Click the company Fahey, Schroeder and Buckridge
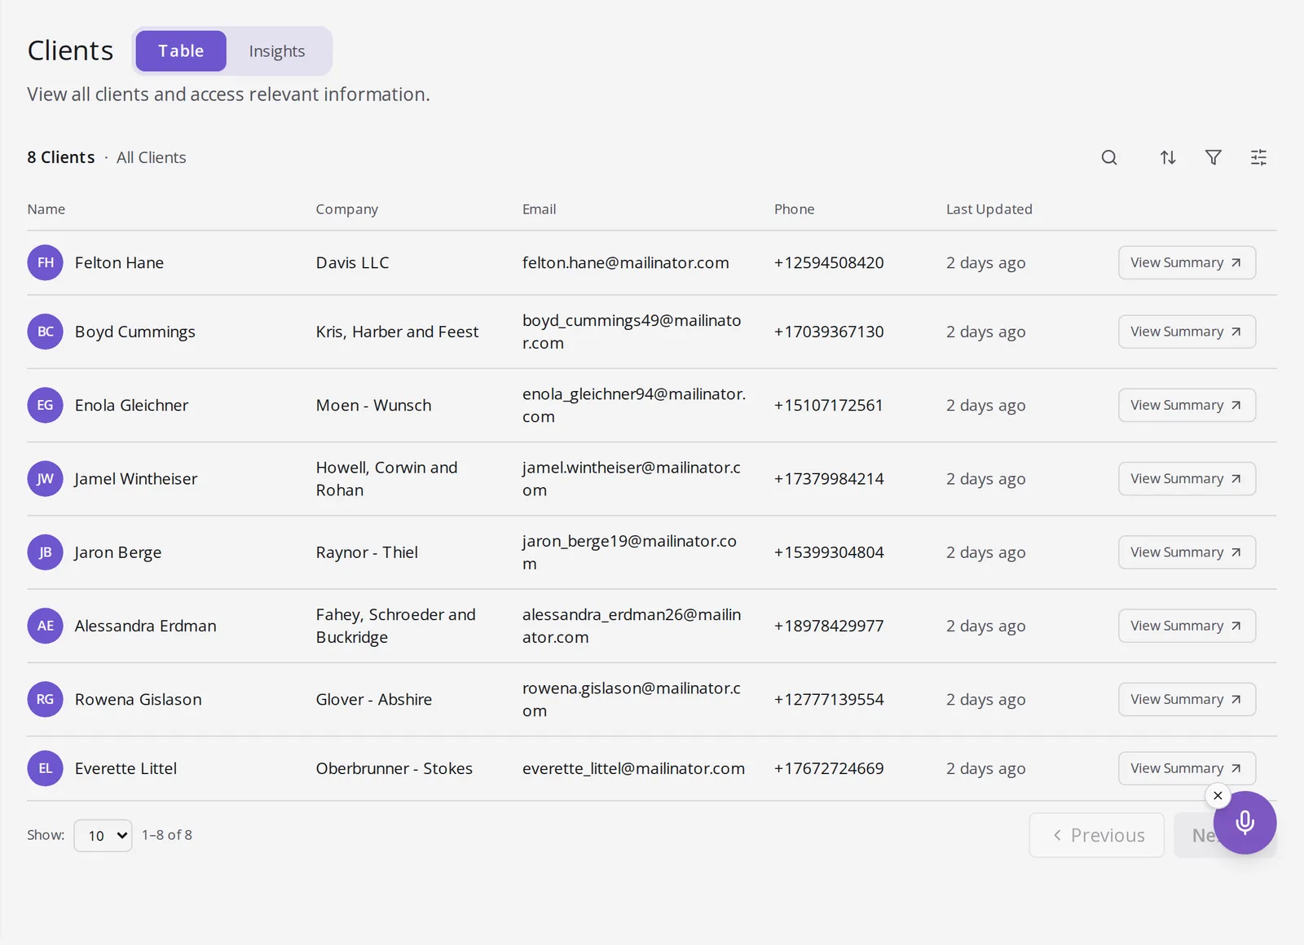This screenshot has height=945, width=1304. [396, 626]
